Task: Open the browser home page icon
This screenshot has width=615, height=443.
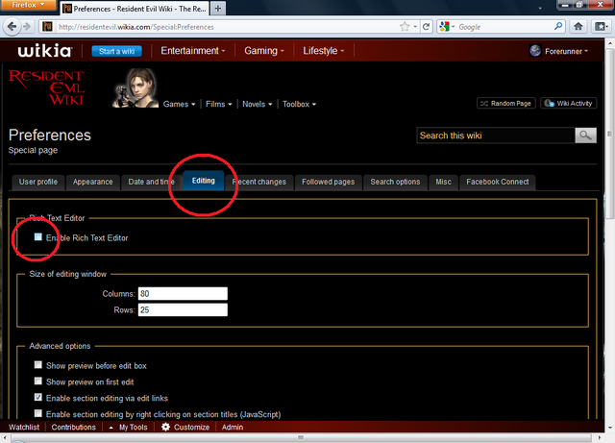Action: click(x=578, y=27)
